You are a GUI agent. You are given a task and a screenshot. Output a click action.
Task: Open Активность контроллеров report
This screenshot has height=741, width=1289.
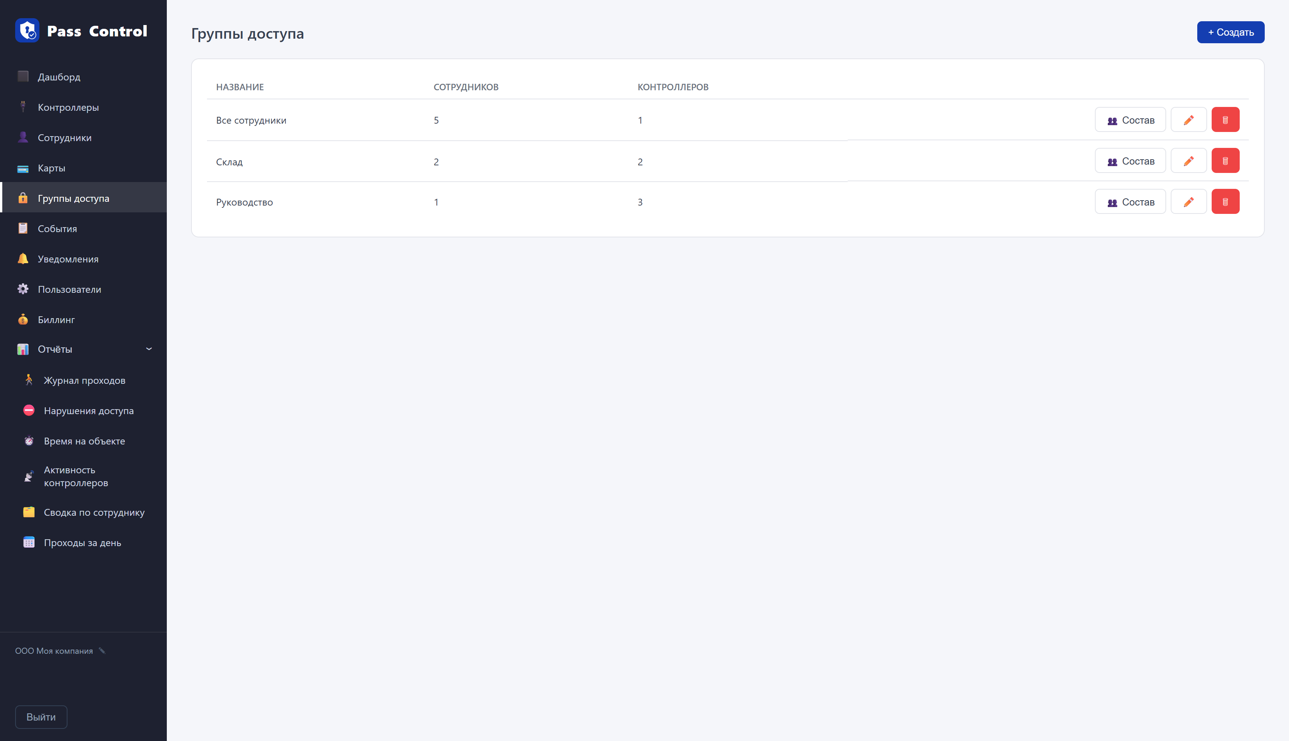pyautogui.click(x=83, y=476)
